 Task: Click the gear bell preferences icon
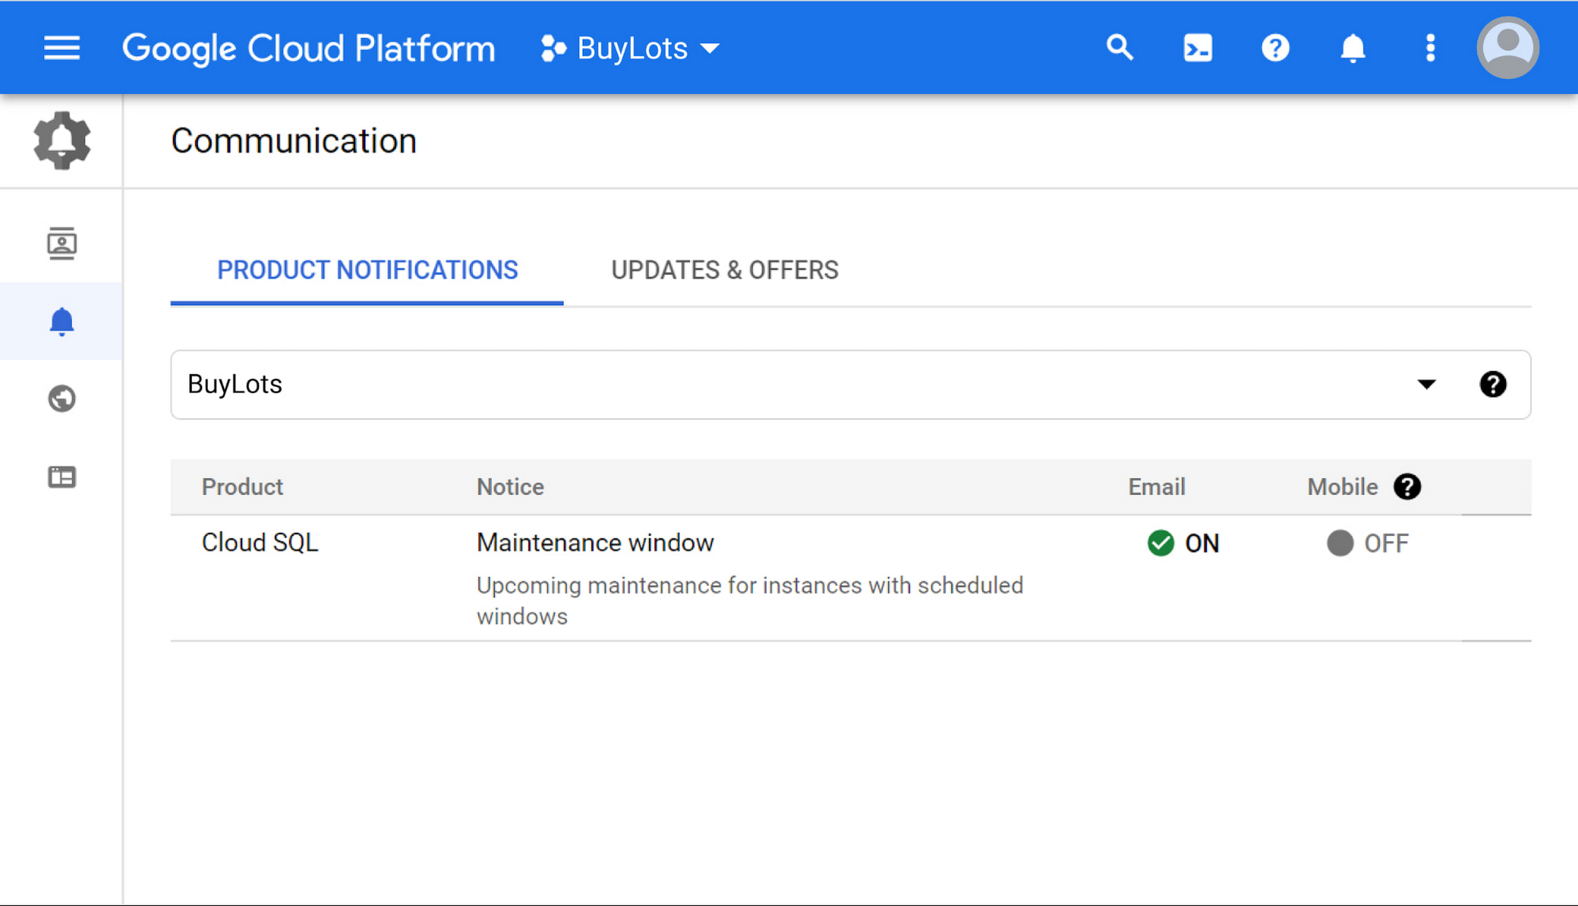(x=61, y=141)
